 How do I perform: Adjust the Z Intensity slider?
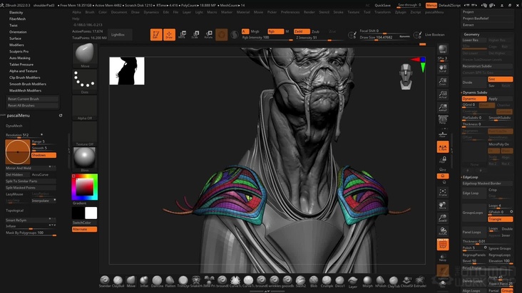click(319, 38)
